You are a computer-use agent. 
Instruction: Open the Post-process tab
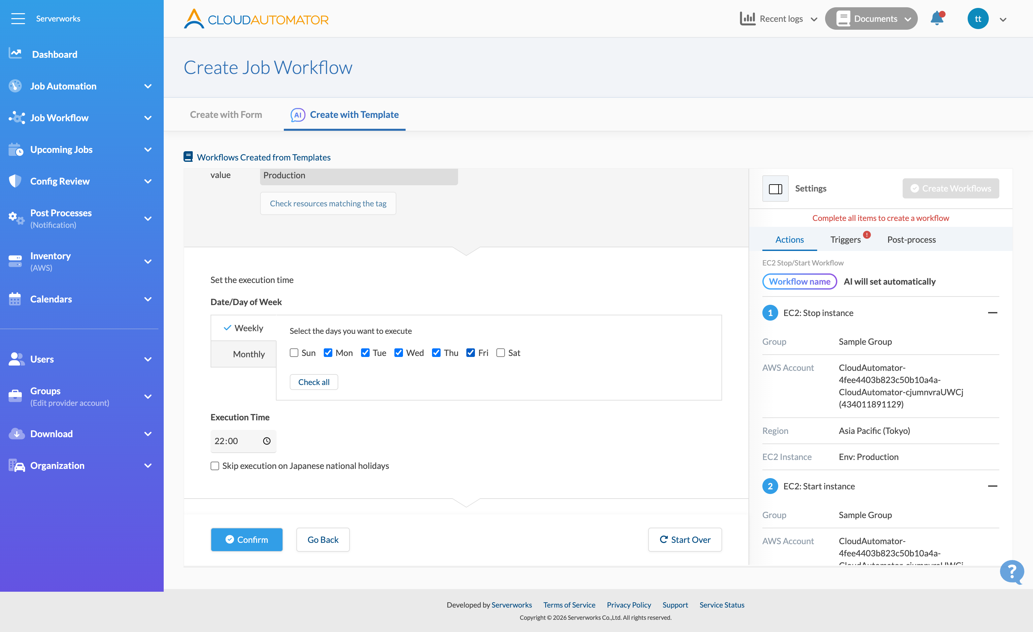click(x=912, y=239)
